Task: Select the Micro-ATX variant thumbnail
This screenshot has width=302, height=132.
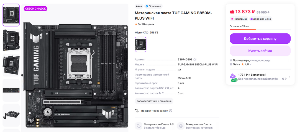Action: tap(140, 44)
